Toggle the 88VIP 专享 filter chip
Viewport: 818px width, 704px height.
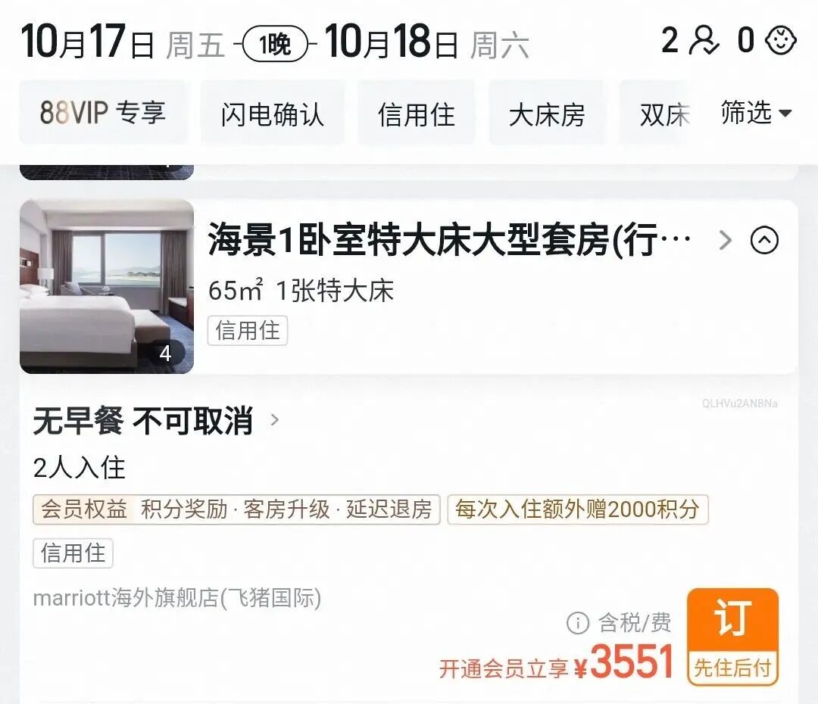(103, 113)
